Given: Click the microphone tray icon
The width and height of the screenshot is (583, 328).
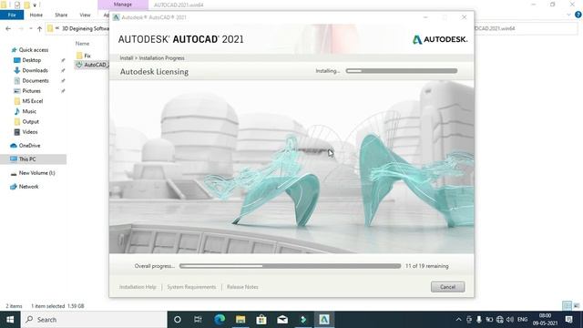Looking at the screenshot, I should pos(479,320).
